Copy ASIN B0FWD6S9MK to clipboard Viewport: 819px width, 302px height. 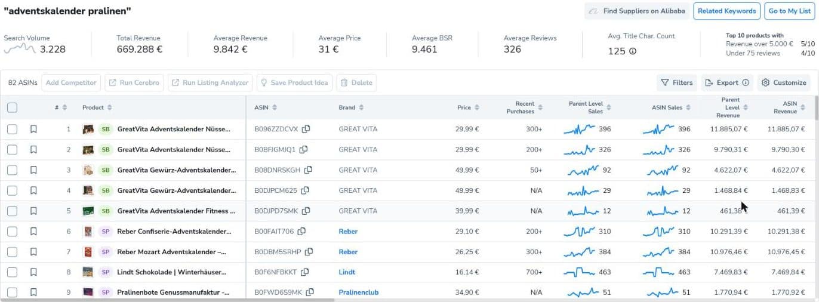tap(310, 292)
